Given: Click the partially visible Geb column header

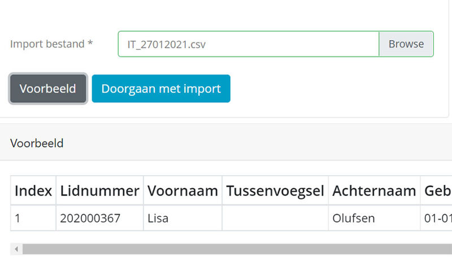Looking at the screenshot, I should 437,191.
